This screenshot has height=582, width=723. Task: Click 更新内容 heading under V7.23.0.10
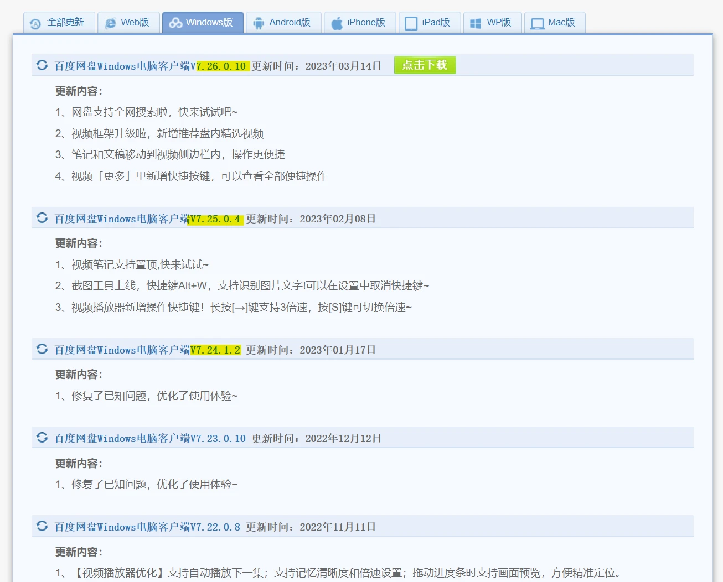[79, 464]
